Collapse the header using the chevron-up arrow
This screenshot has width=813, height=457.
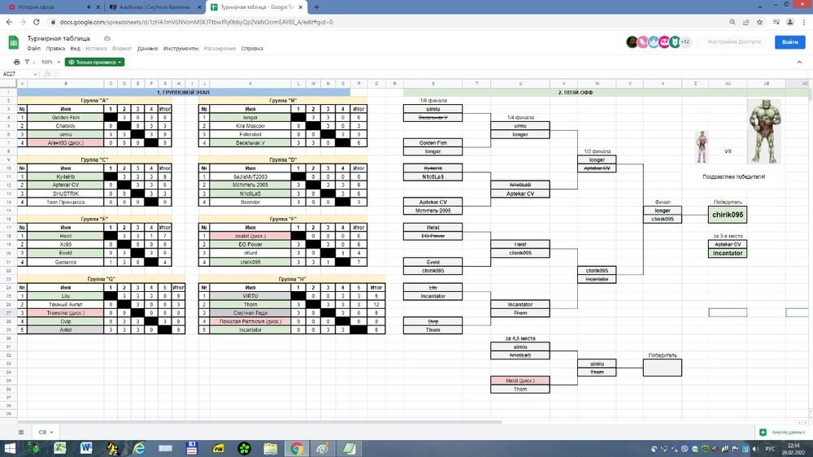coord(799,63)
